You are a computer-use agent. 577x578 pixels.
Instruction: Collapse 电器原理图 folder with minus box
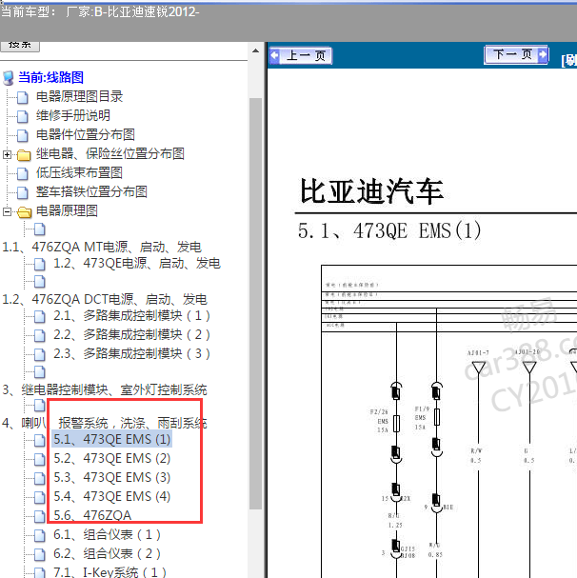pyautogui.click(x=7, y=211)
